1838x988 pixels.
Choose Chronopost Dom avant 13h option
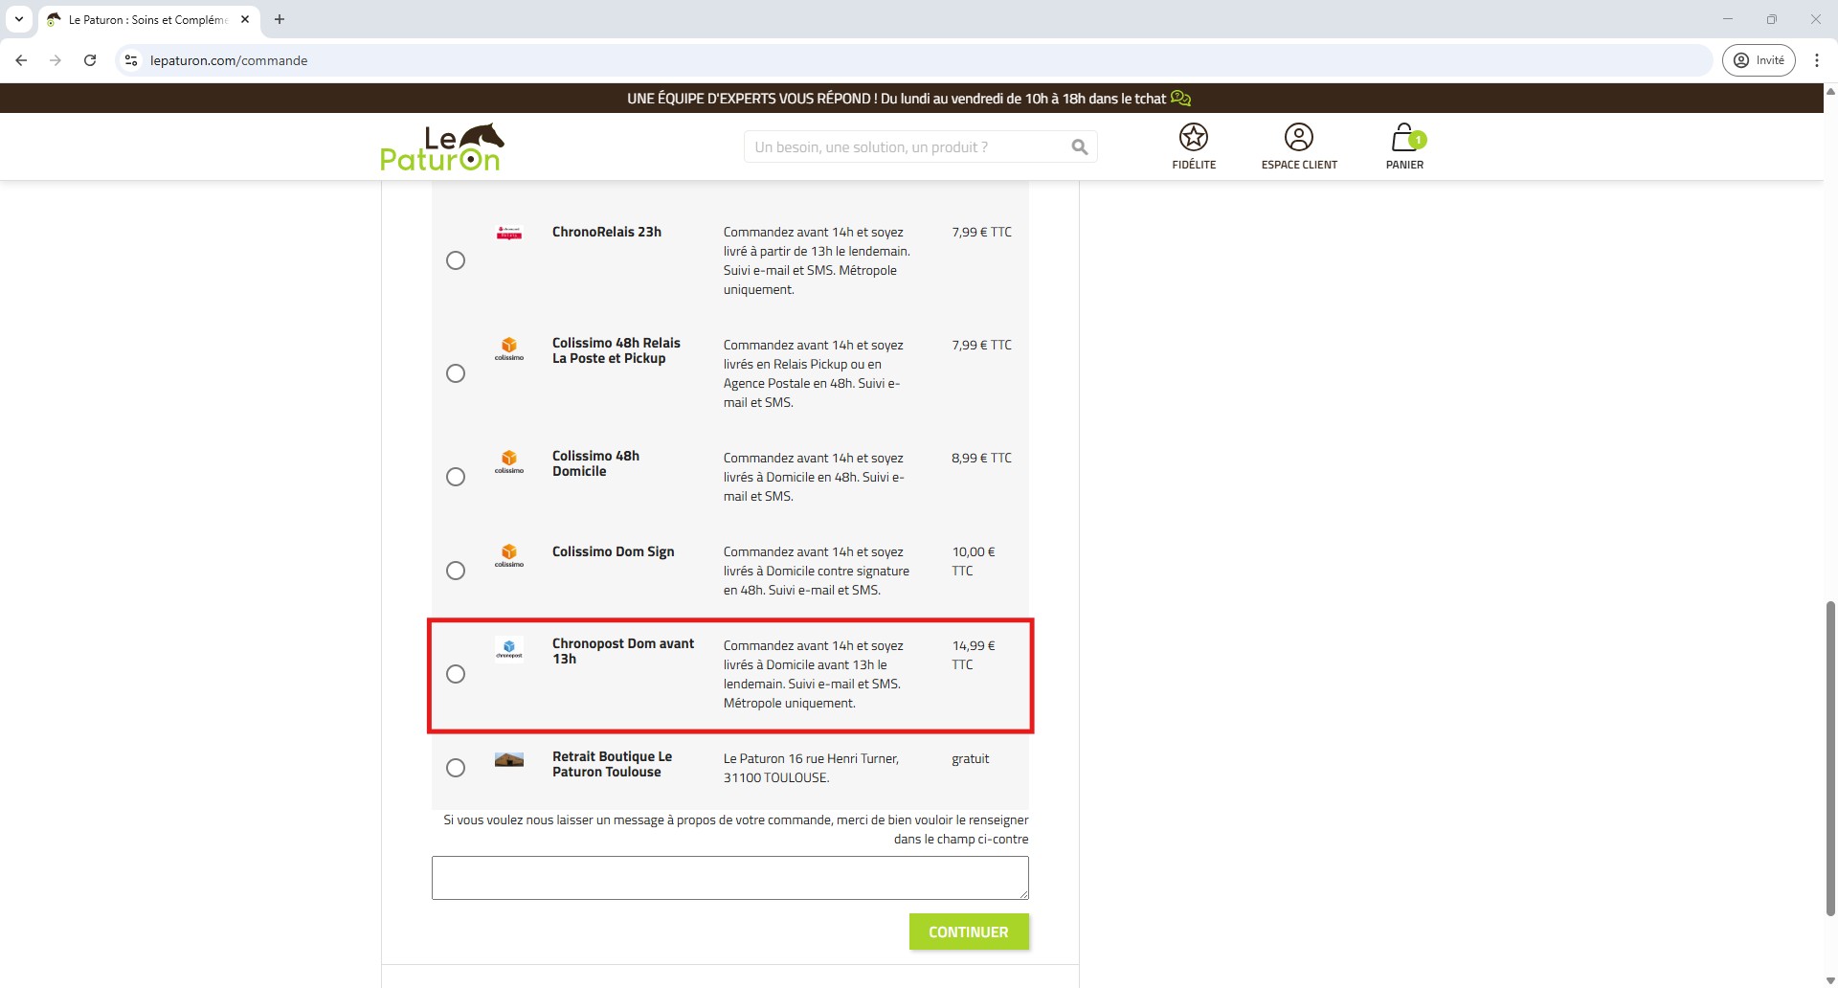tap(456, 674)
